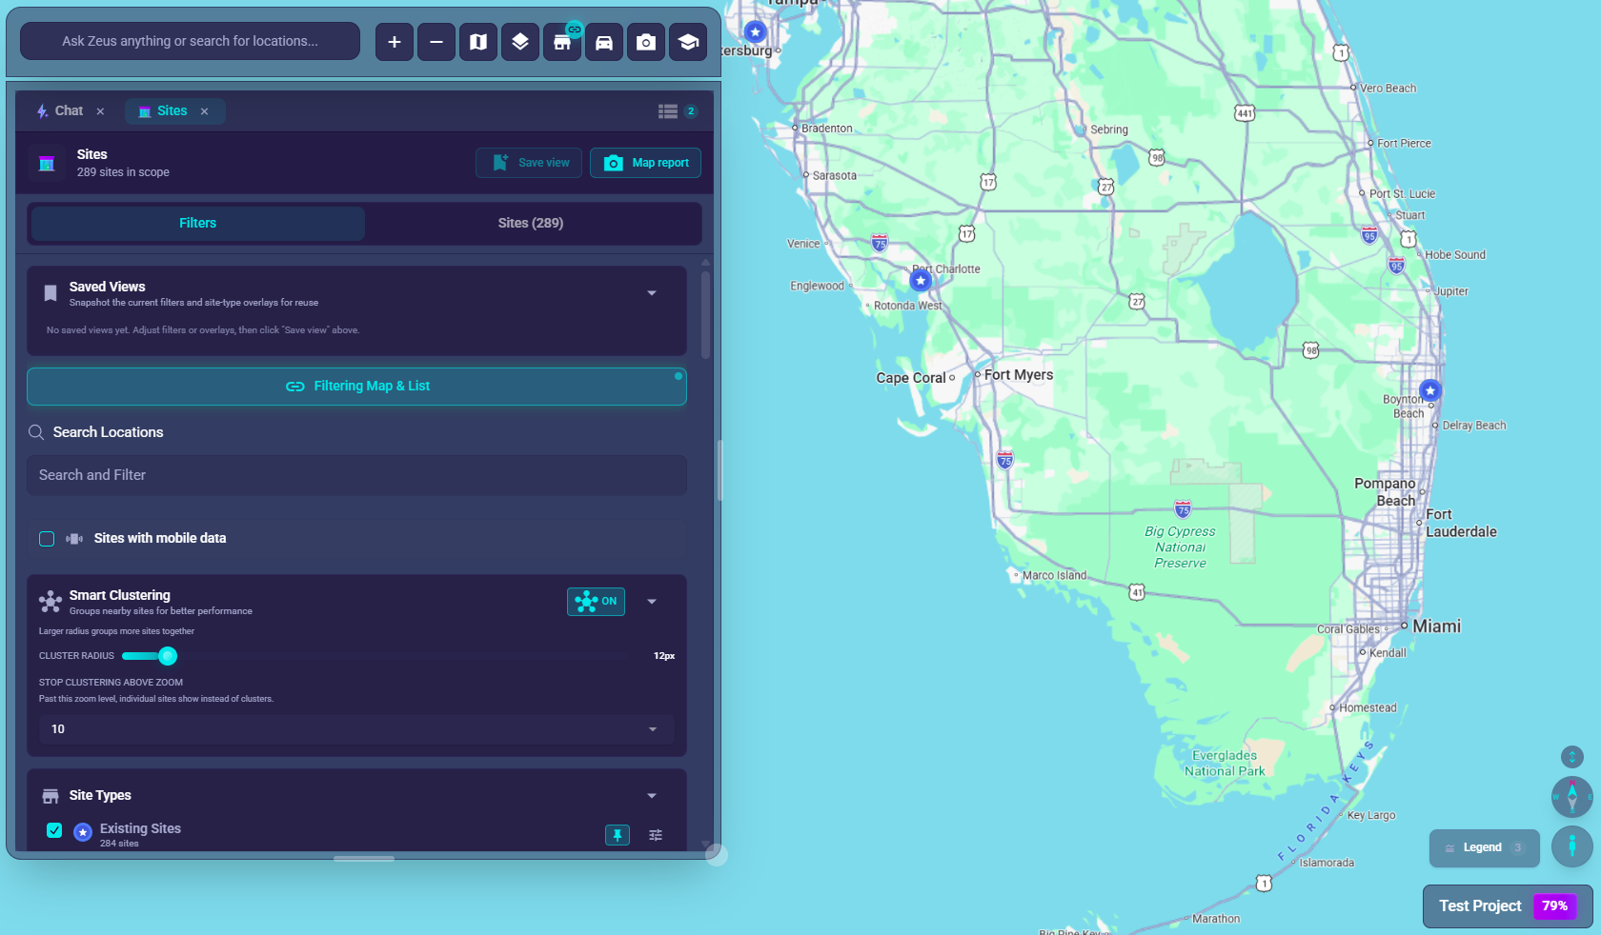This screenshot has height=935, width=1601.
Task: Click the Map report button
Action: coord(646,163)
